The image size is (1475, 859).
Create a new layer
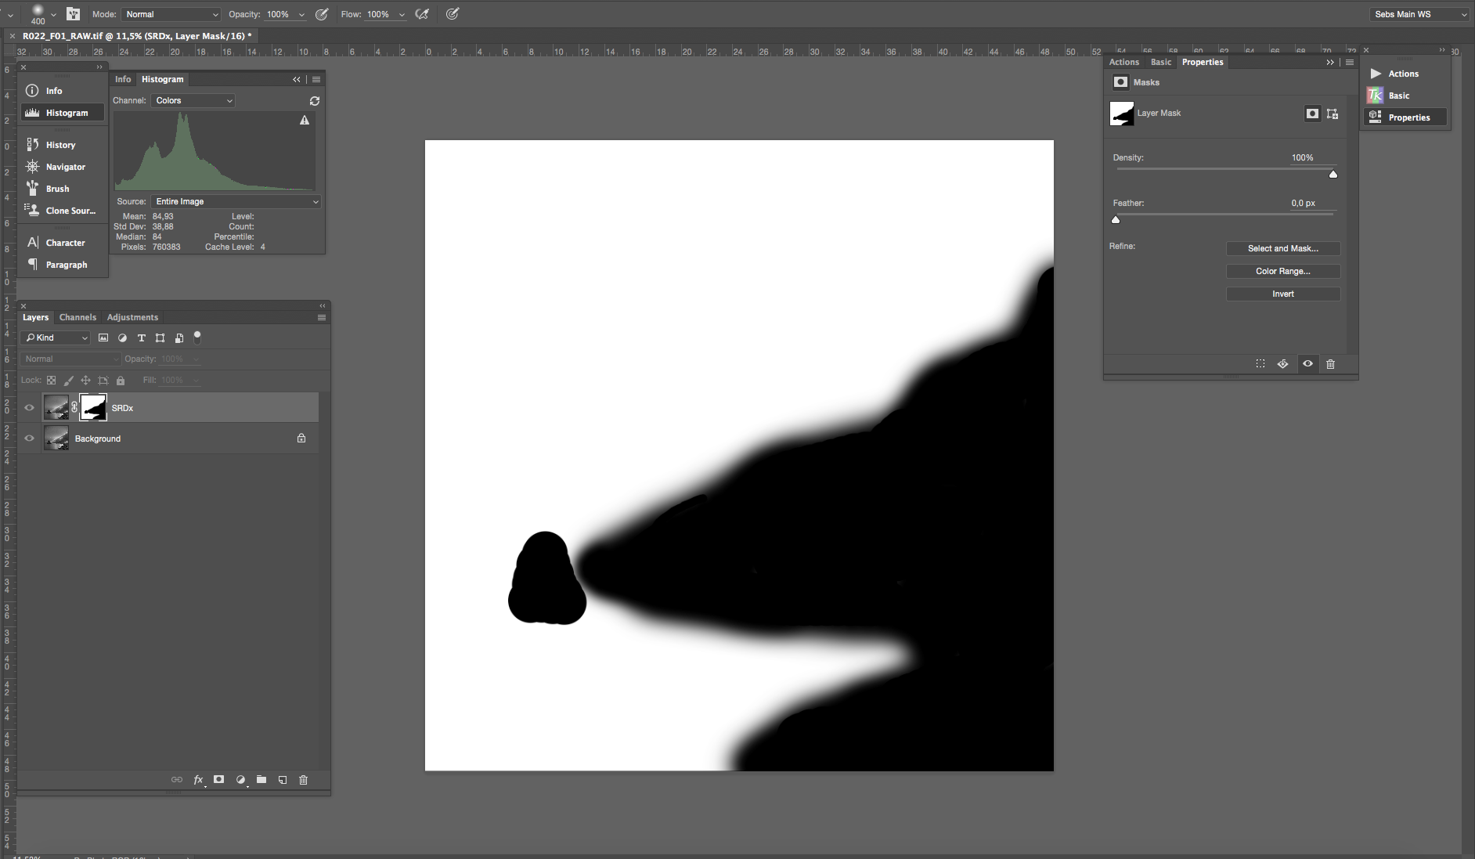coord(283,780)
